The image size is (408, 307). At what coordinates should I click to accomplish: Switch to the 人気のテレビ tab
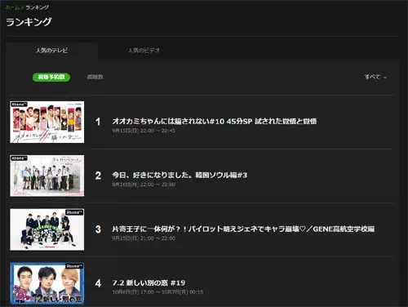pyautogui.click(x=51, y=51)
